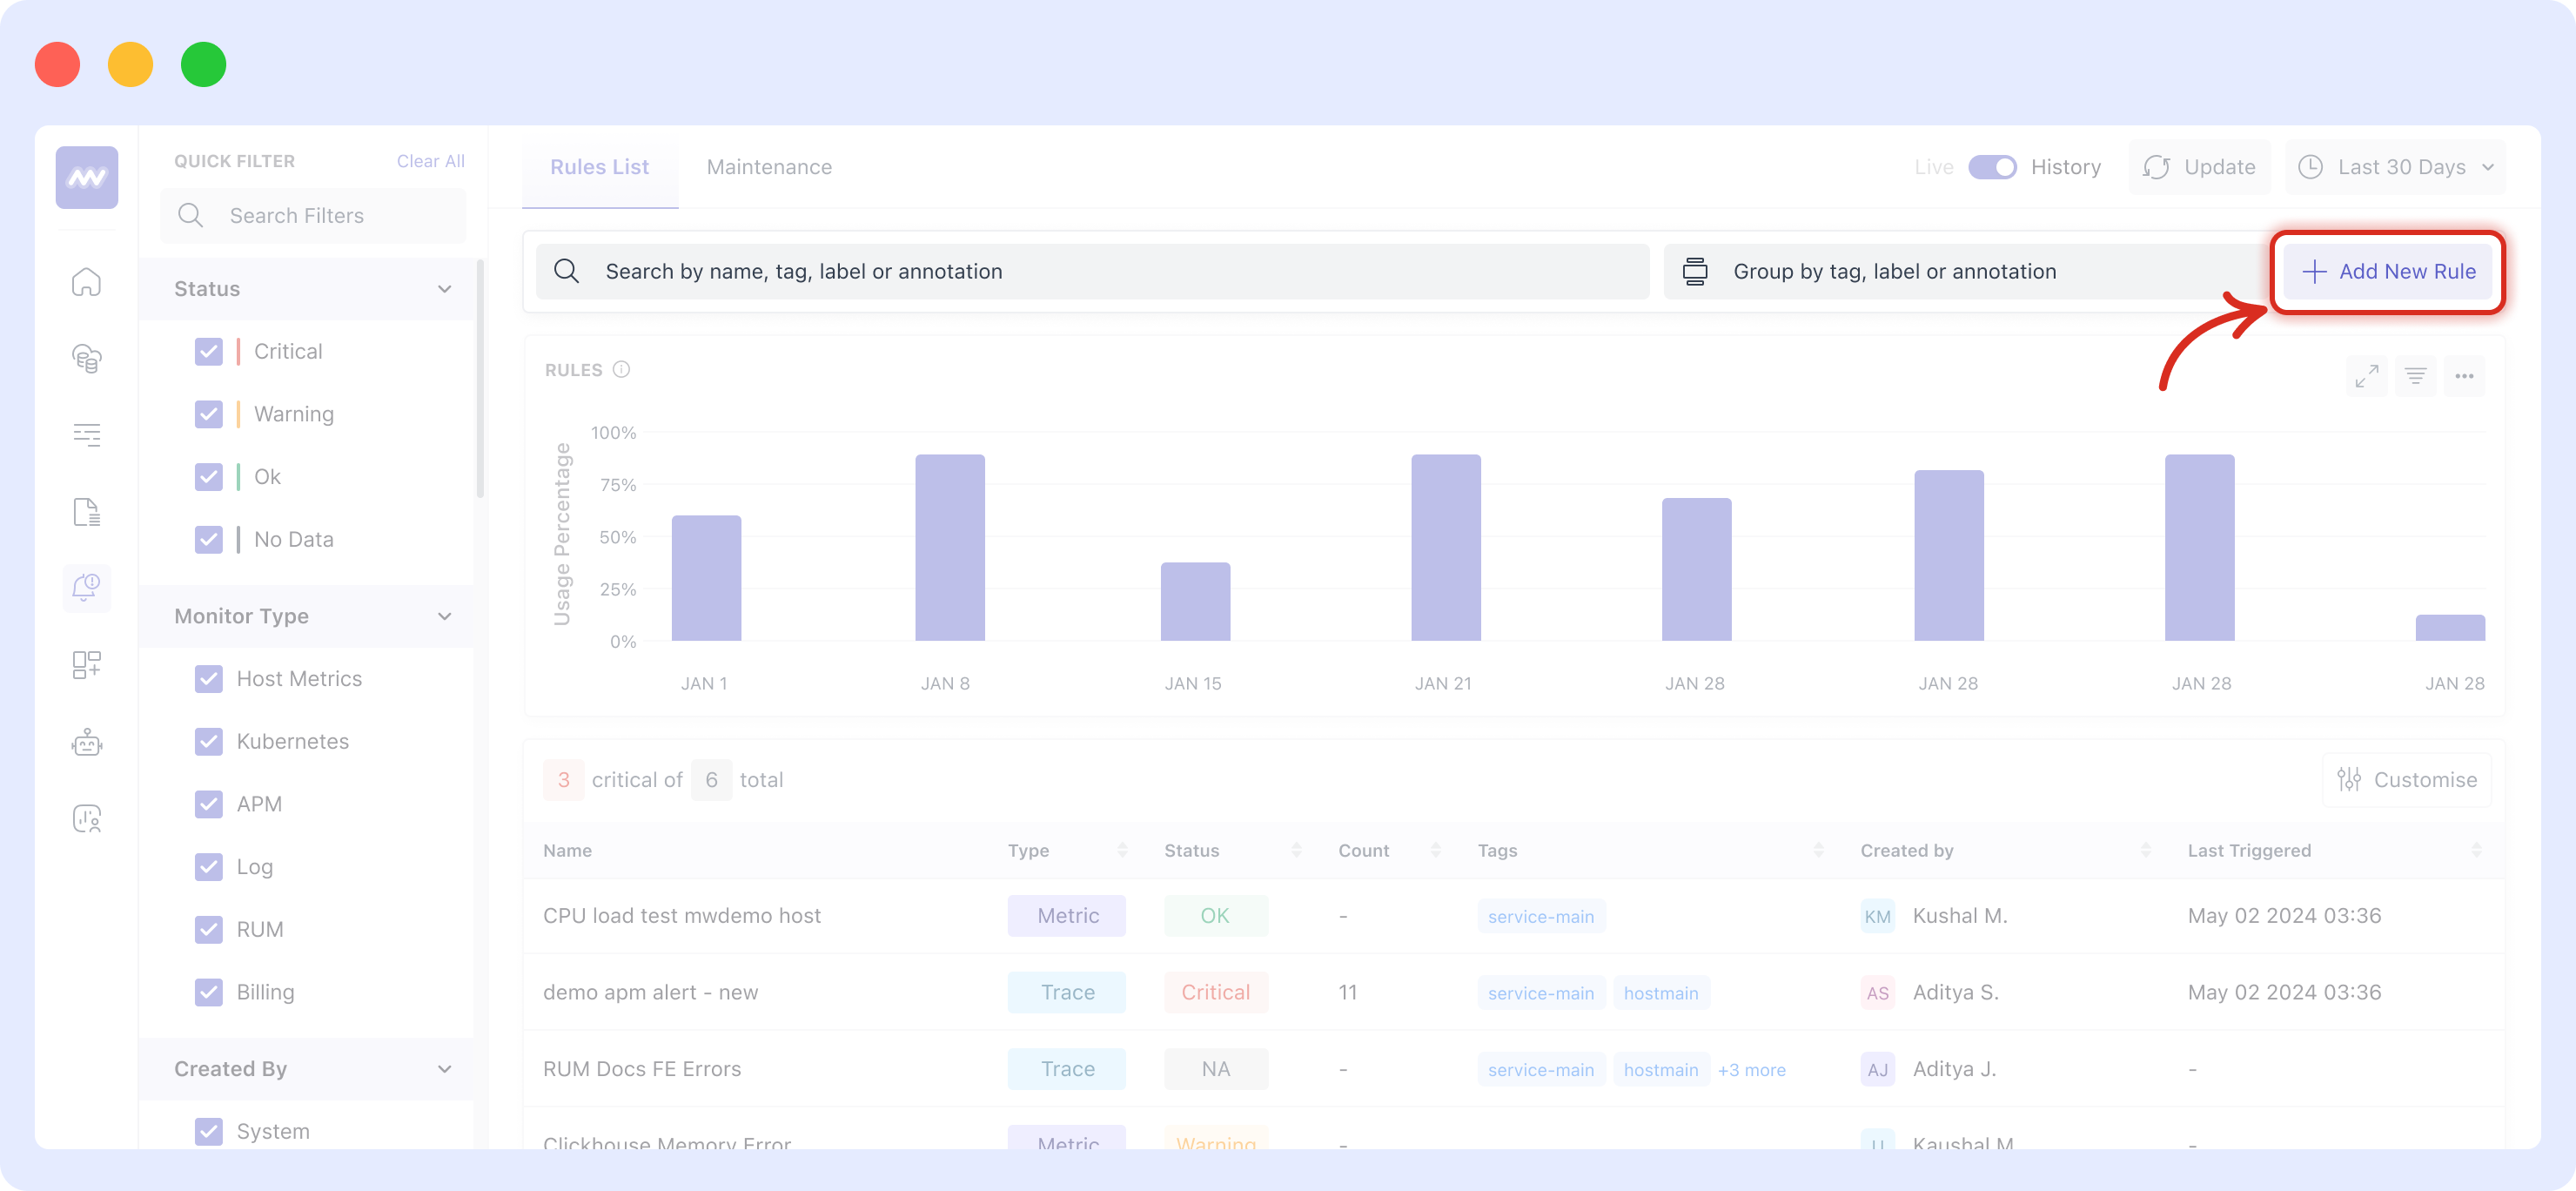This screenshot has height=1191, width=2576.
Task: Collapse the Status filter section
Action: [444, 289]
